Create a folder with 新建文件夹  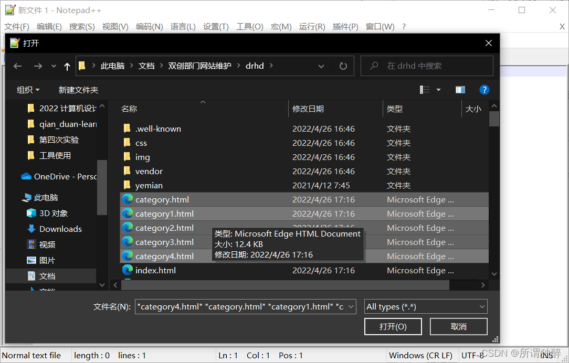click(78, 90)
